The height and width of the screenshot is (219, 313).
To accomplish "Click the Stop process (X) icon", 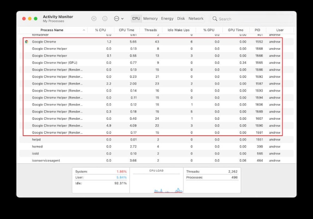I will pos(94,18).
